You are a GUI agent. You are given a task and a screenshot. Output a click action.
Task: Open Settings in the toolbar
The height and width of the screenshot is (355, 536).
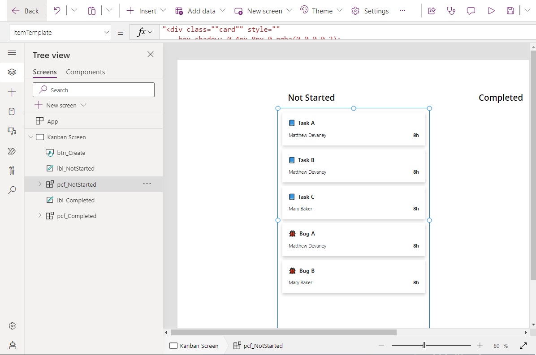tap(370, 11)
